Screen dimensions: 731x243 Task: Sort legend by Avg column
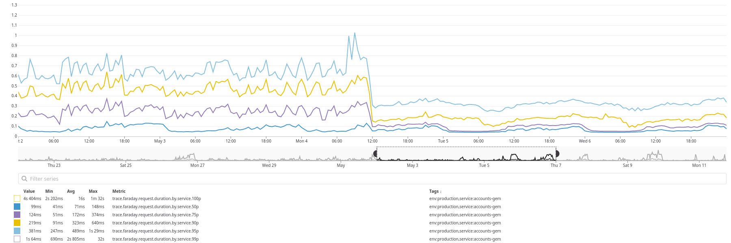pos(71,191)
